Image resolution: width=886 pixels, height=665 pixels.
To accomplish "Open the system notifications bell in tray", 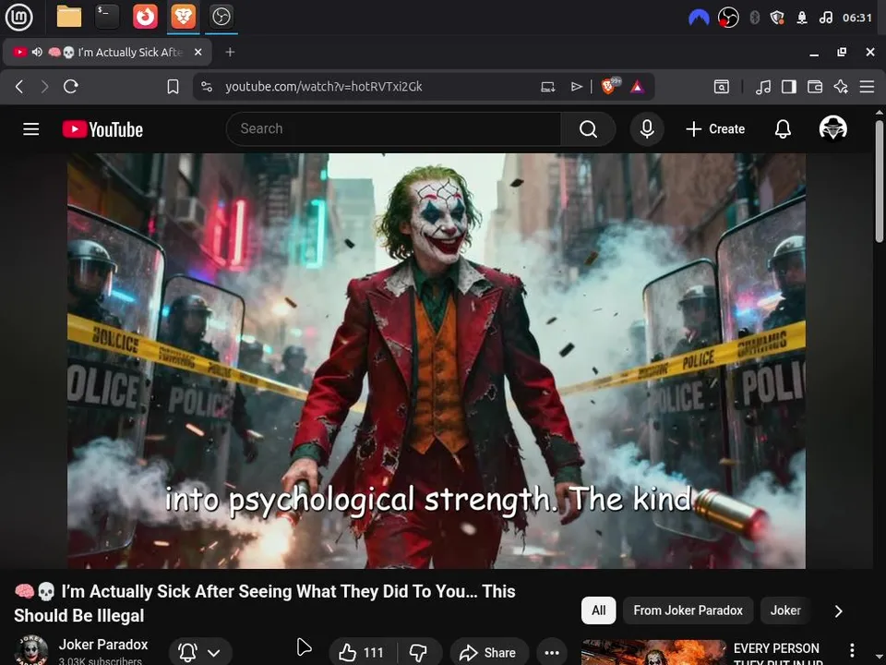I will click(x=802, y=18).
